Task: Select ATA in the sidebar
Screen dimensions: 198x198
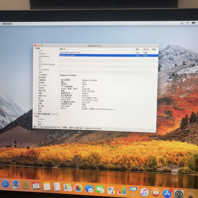Action: (40, 51)
